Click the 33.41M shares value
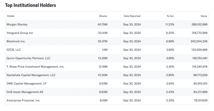The width and height of the screenshot is (214, 111). click(103, 33)
